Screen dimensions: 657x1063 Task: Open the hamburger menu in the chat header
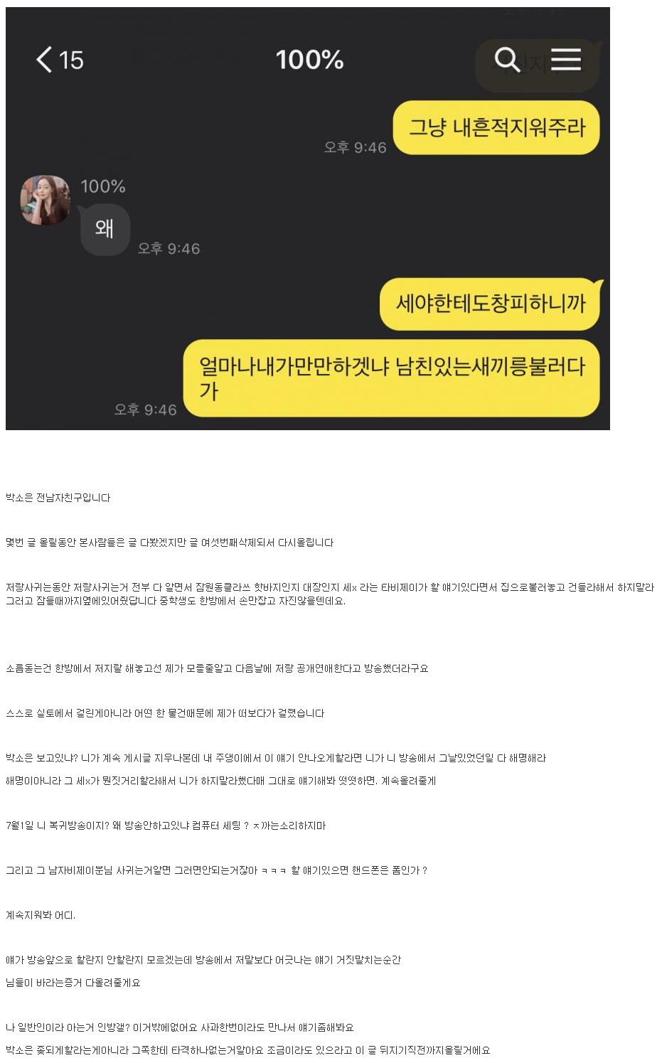[x=566, y=60]
